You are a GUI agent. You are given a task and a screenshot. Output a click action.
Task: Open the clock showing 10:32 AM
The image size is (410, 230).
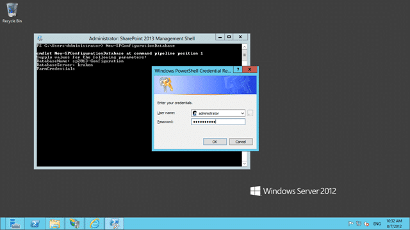point(394,224)
